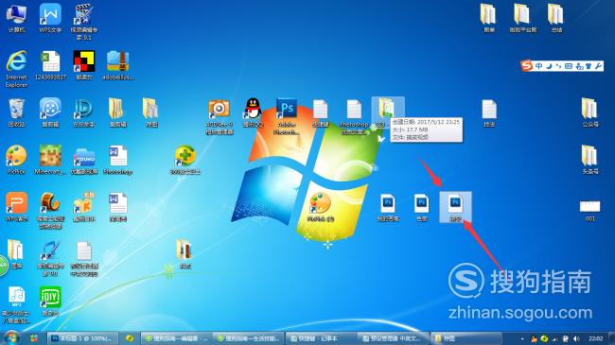
Task: Open the Sogou soft keyboard icon
Action: coord(569,66)
